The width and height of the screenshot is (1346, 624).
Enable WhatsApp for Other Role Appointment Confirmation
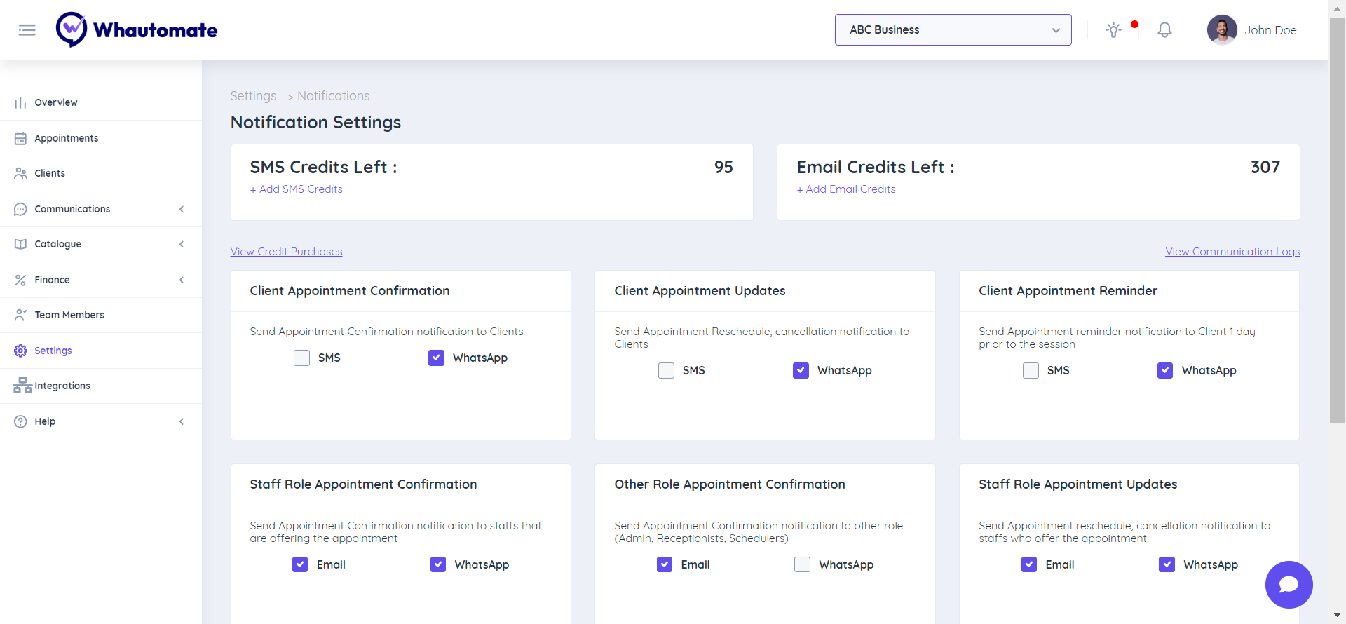pyautogui.click(x=802, y=565)
